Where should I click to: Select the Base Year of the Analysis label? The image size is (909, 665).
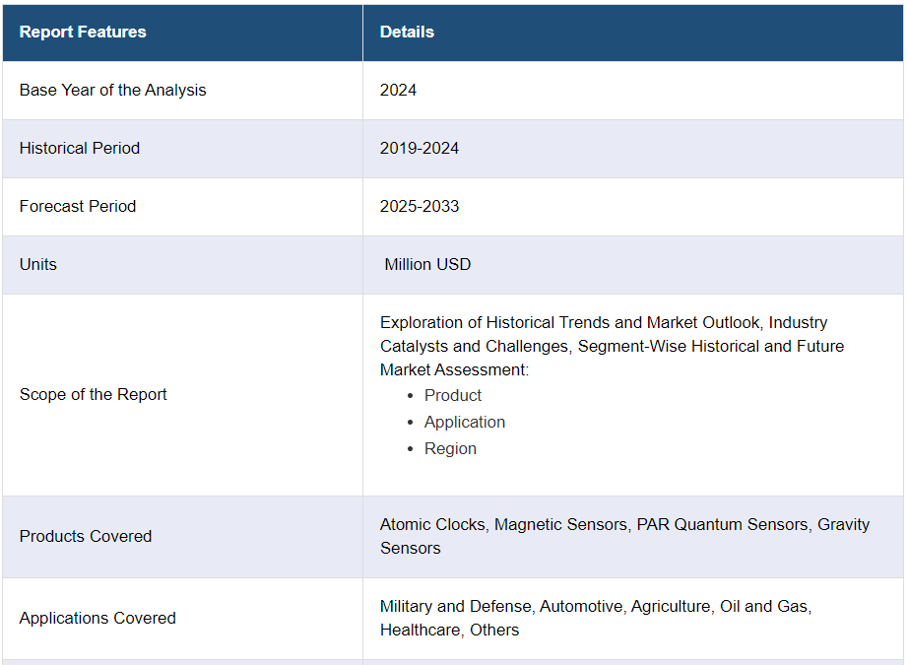pyautogui.click(x=113, y=90)
